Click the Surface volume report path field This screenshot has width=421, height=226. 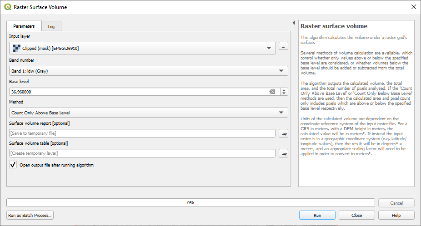(x=142, y=133)
